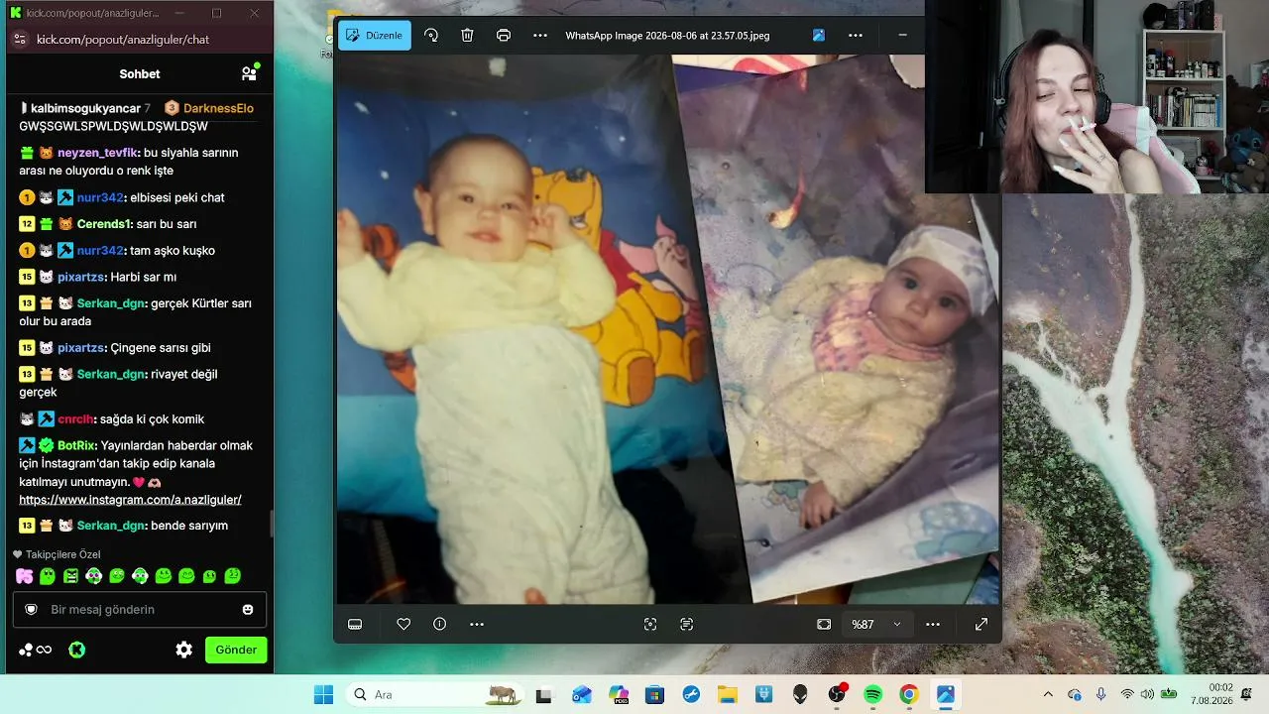
Task: Show file info for the photo
Action: [440, 624]
